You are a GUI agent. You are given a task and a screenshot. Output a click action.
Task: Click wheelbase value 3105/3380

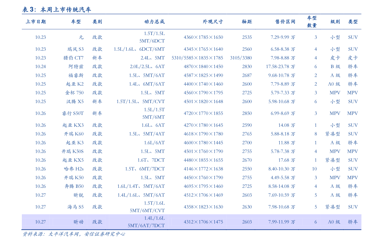pyautogui.click(x=241, y=58)
